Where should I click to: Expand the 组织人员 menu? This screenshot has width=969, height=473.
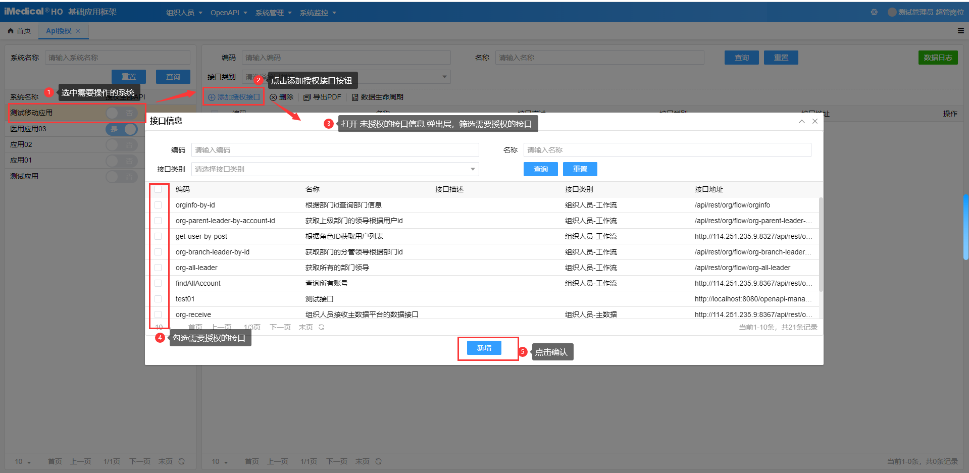184,13
